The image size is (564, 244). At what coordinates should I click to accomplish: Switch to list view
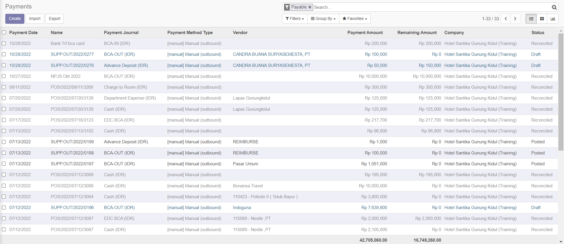tap(531, 19)
